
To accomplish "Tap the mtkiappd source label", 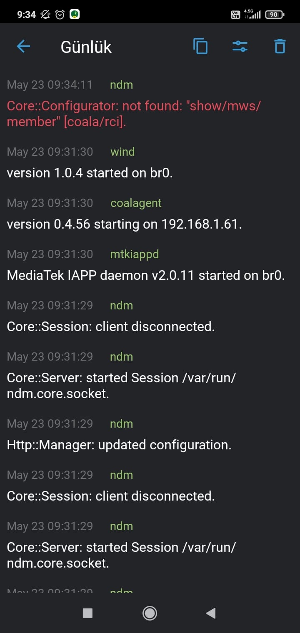I will pos(135,254).
